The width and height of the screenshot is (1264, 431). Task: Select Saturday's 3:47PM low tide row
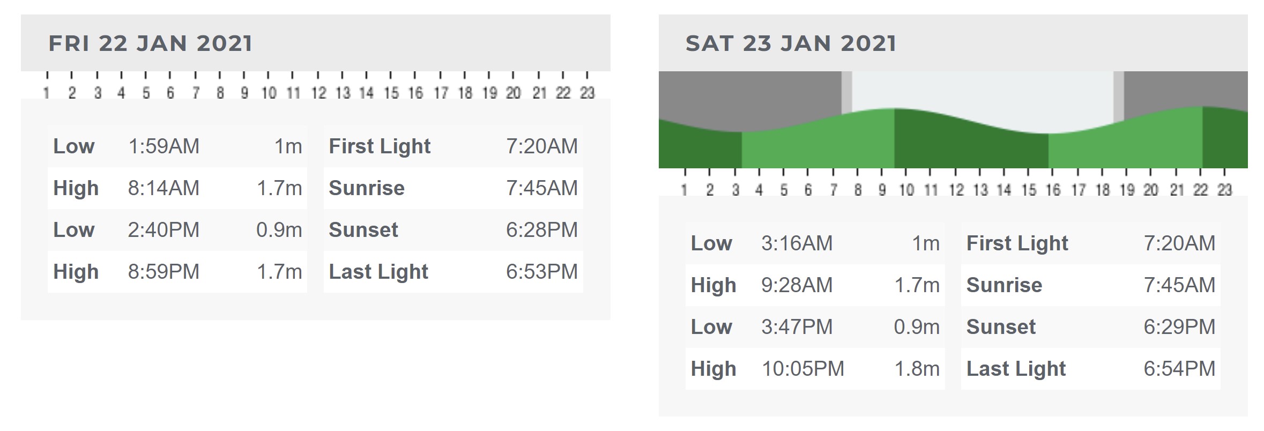click(815, 327)
